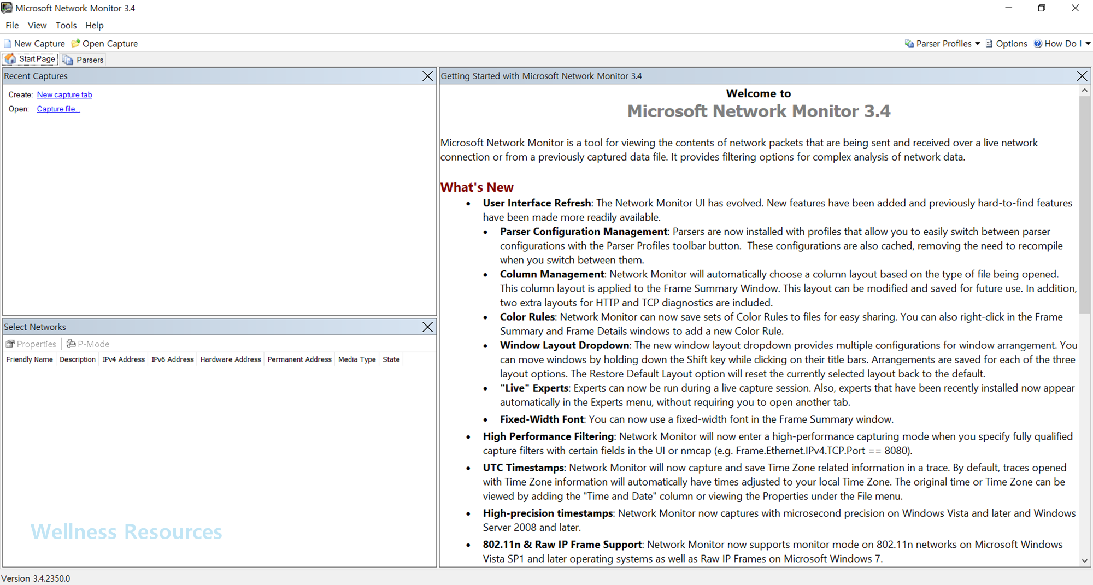Click the Capture file... link
This screenshot has width=1093, height=585.
tap(58, 109)
